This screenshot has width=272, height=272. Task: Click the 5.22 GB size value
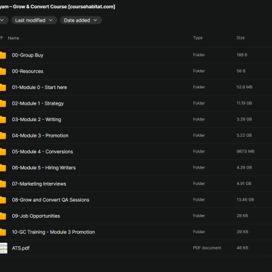[244, 135]
